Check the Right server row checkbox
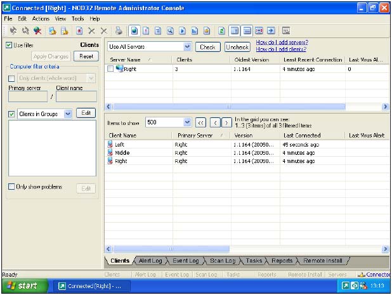The image size is (392, 295). (110, 69)
